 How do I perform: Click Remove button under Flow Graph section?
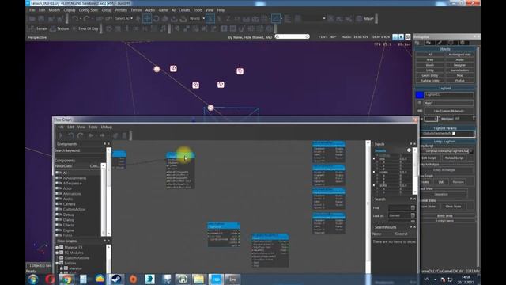[x=458, y=182]
